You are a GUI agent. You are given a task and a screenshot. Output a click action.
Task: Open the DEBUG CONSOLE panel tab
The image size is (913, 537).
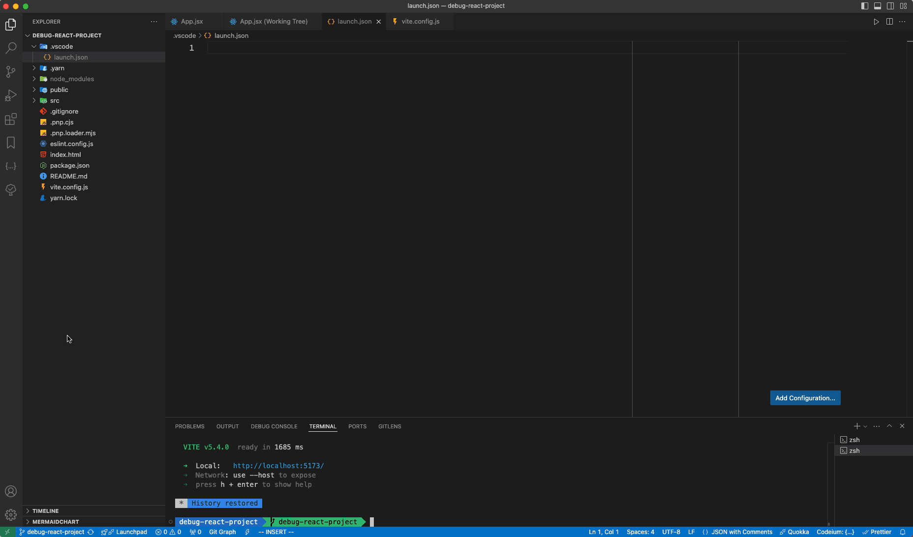point(274,426)
